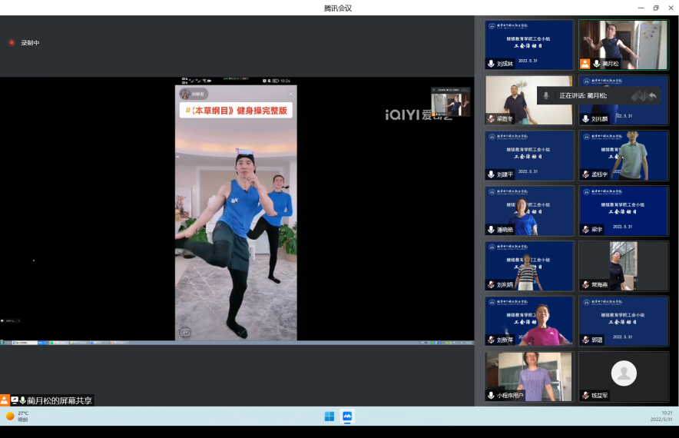The image size is (679, 438).
Task: Click the reply arrow in the speaking popup
Action: 652,95
